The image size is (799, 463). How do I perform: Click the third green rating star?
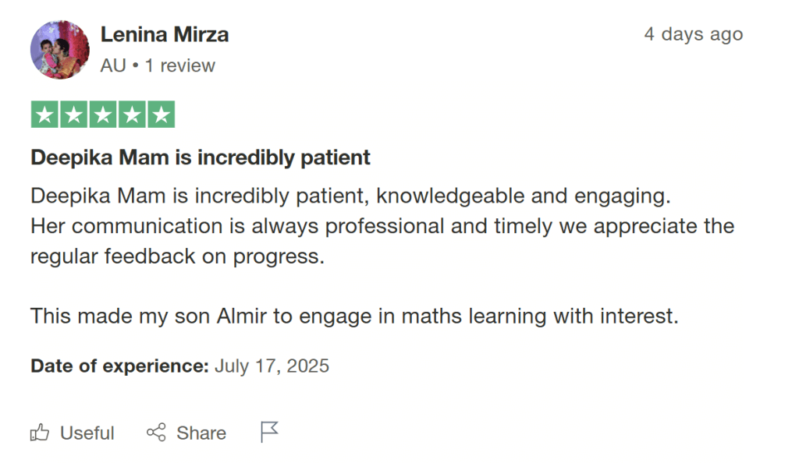pos(103,115)
